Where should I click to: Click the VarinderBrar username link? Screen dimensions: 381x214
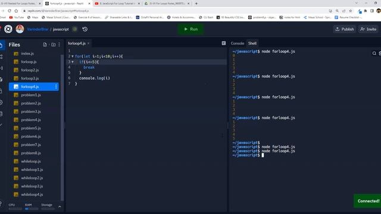[x=38, y=29]
